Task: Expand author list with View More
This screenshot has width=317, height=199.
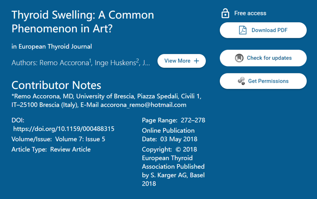Action: (182, 61)
